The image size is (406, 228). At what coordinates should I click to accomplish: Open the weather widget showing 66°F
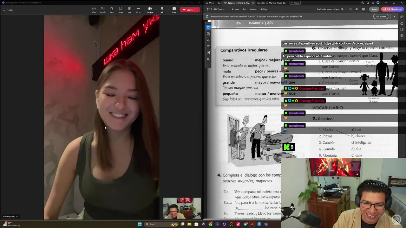pos(12,224)
